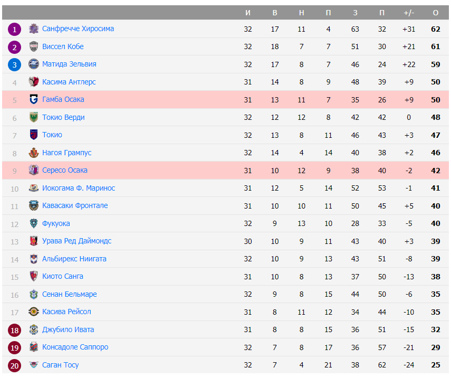
Task: Click the Касима Антлерс club crest icon
Action: [x=34, y=82]
